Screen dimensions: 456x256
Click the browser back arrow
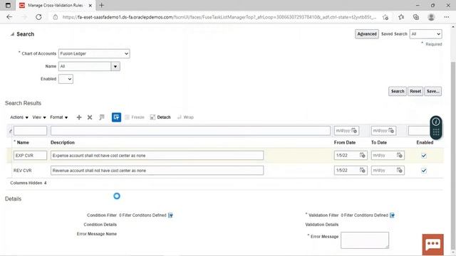9,17
